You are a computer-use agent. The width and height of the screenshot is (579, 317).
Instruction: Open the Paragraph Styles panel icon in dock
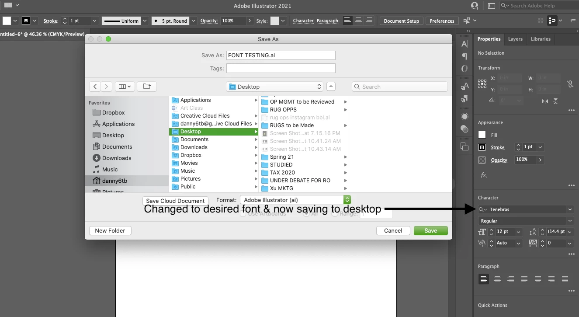tap(465, 99)
